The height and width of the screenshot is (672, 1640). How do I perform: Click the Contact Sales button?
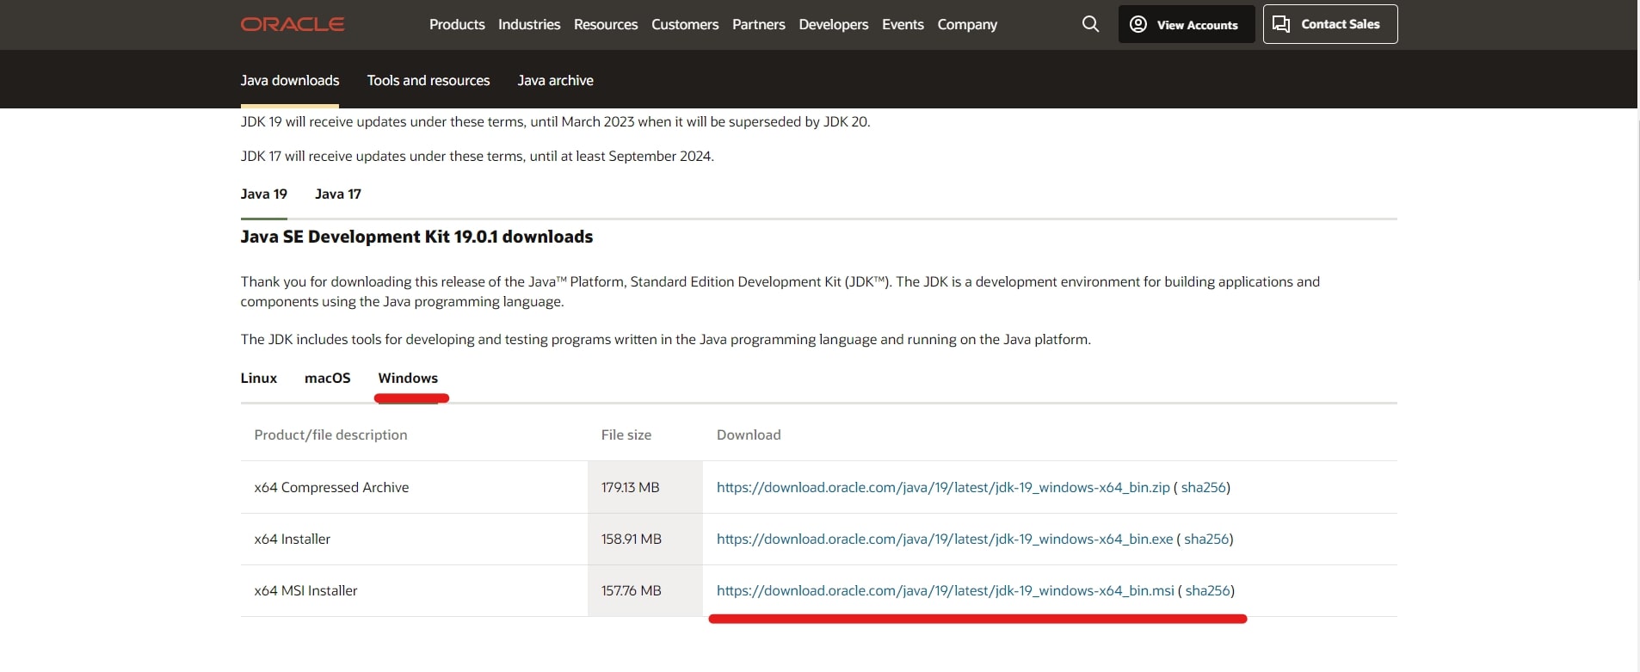1330,24
